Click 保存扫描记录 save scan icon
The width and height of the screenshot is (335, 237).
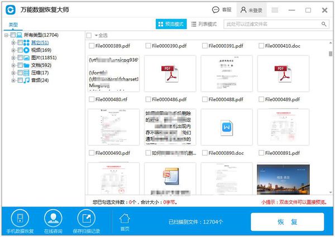(x=87, y=219)
